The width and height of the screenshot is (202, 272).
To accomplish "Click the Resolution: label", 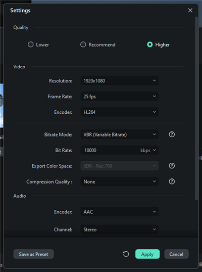I will [x=61, y=81].
